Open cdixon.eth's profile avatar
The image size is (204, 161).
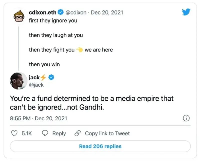18,16
